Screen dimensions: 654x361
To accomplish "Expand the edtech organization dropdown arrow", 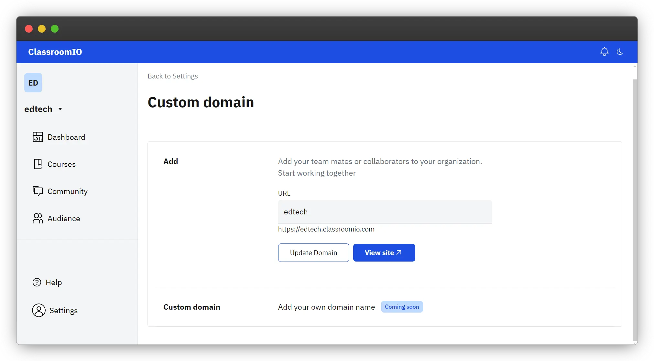I will click(60, 109).
